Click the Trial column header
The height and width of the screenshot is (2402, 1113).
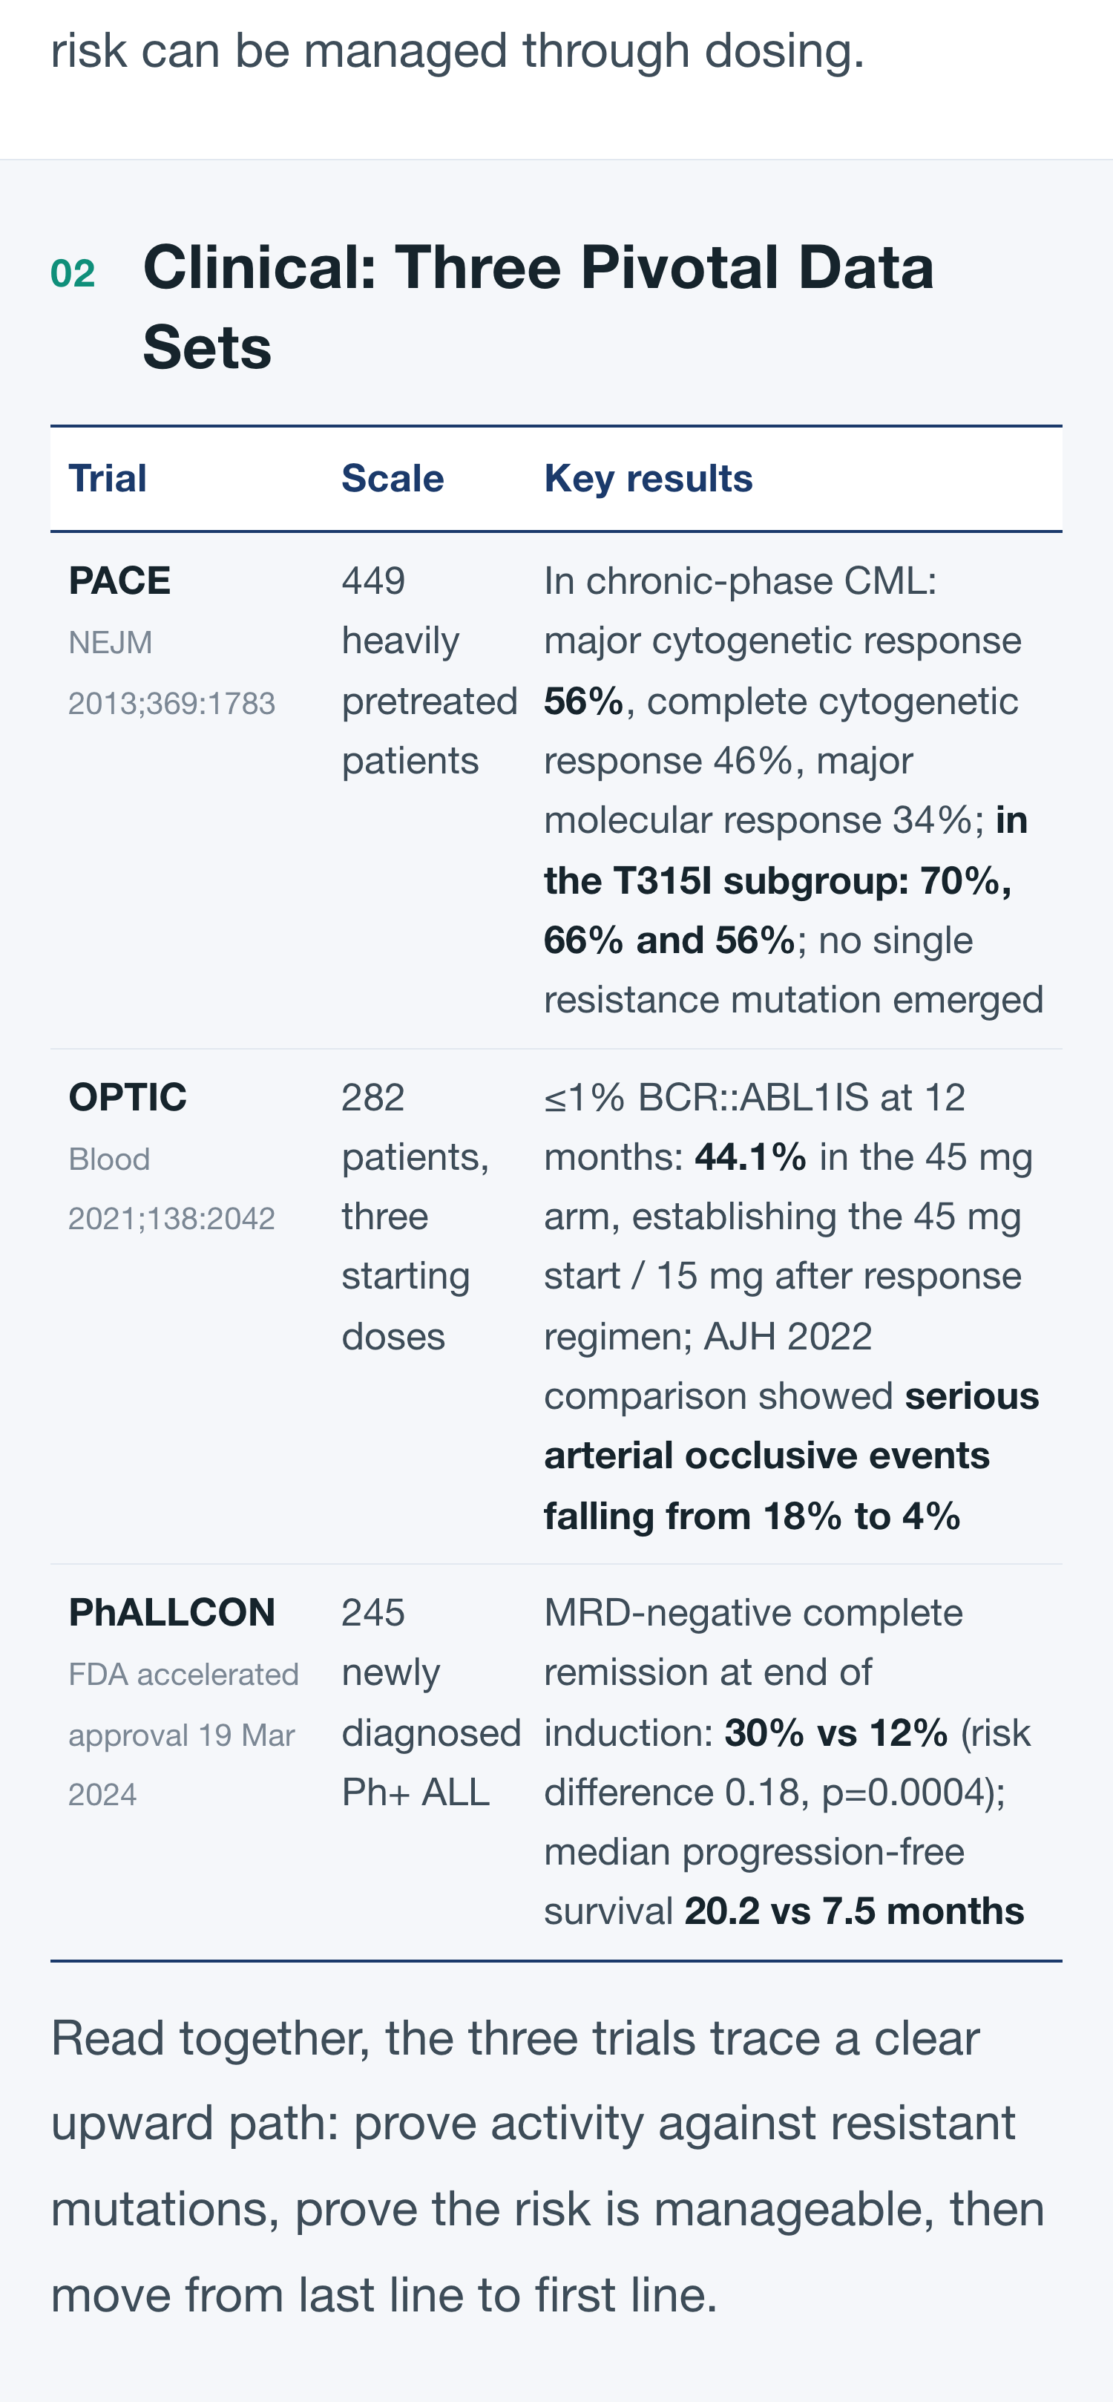108,478
